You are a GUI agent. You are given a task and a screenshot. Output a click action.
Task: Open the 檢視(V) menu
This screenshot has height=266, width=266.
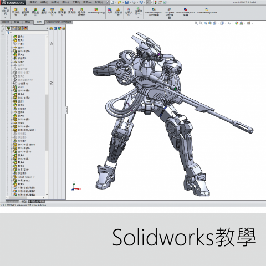[55, 2]
